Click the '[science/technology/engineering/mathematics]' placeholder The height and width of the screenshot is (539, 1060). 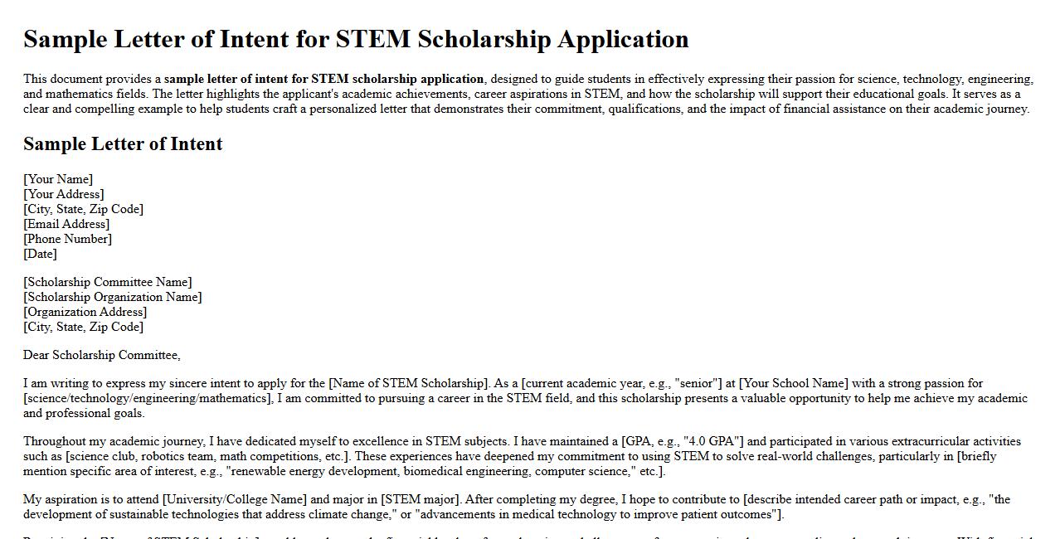[x=148, y=398]
